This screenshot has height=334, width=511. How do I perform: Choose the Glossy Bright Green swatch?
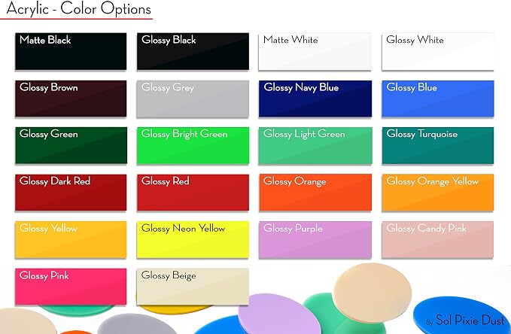(193, 145)
